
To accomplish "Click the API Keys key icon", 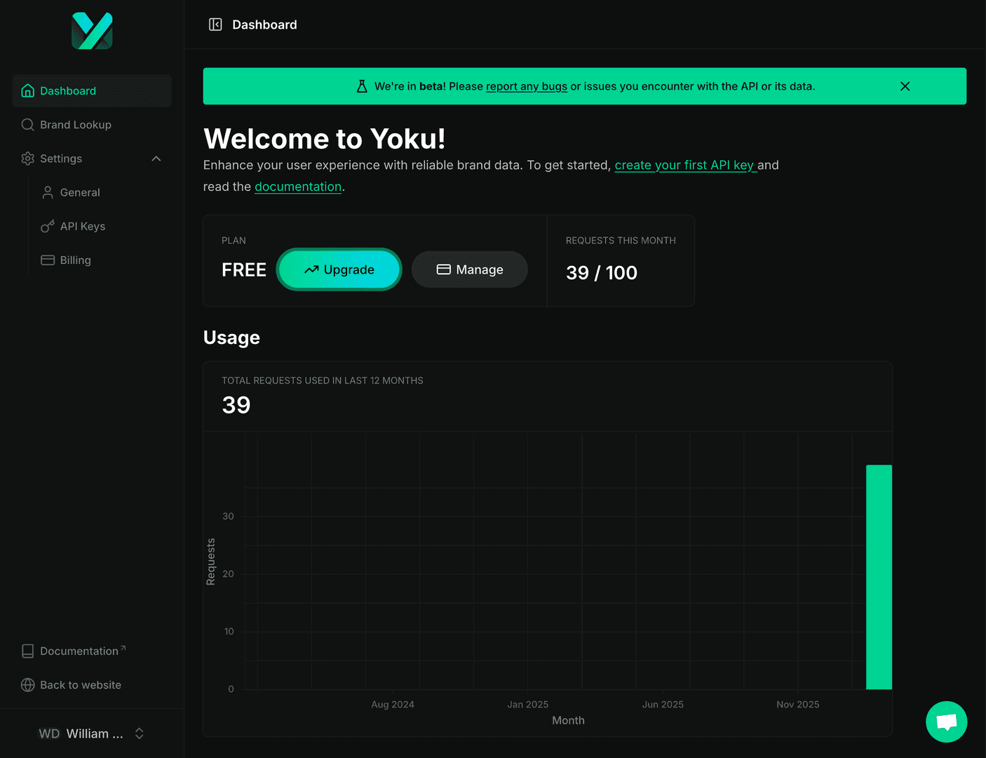I will click(46, 226).
